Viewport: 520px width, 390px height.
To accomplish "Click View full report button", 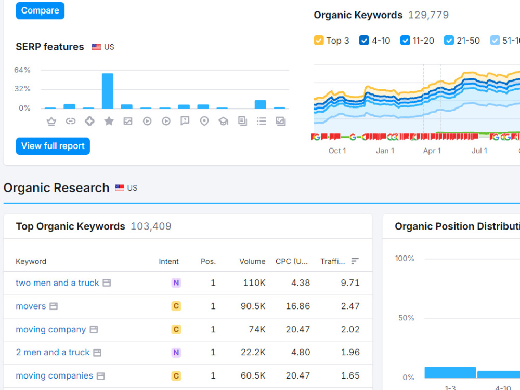I will pos(53,146).
